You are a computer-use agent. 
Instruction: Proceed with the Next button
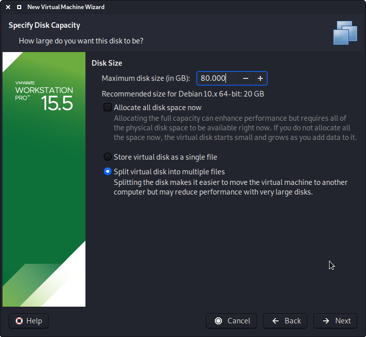tap(336, 321)
